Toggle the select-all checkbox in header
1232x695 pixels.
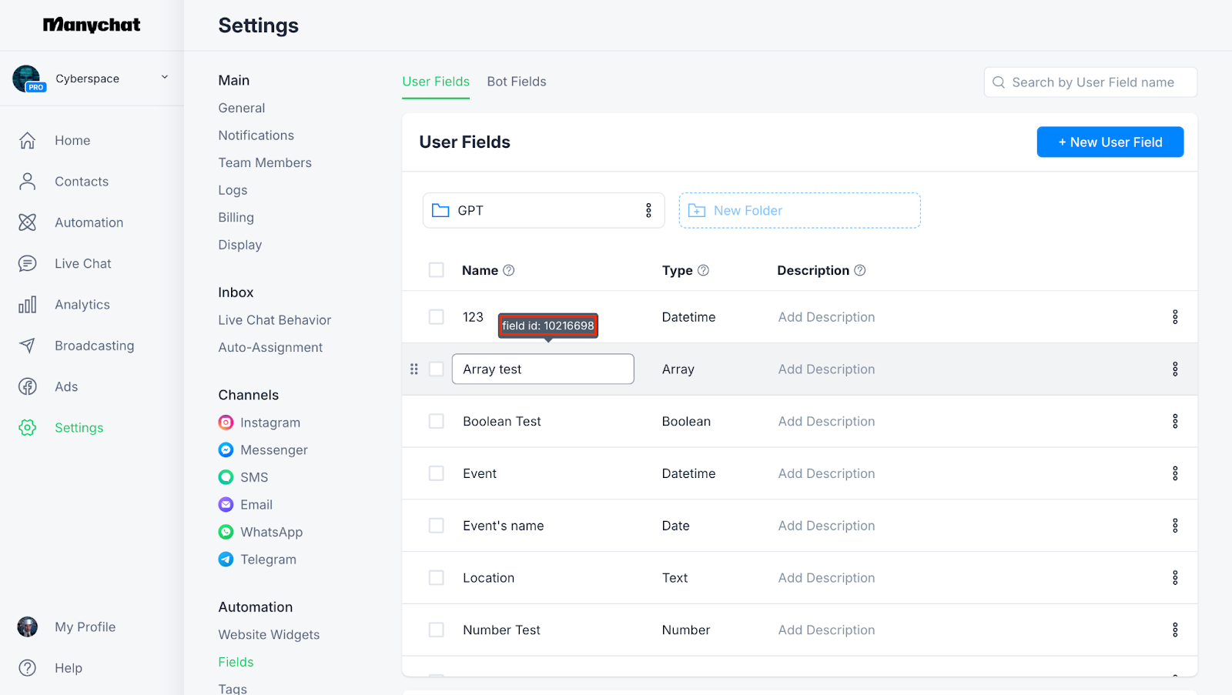[x=437, y=270]
